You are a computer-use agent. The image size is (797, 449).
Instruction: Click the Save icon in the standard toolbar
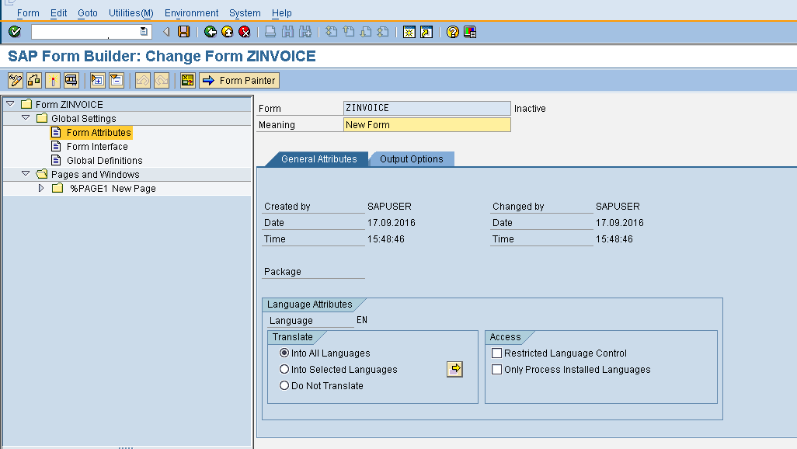coord(183,32)
